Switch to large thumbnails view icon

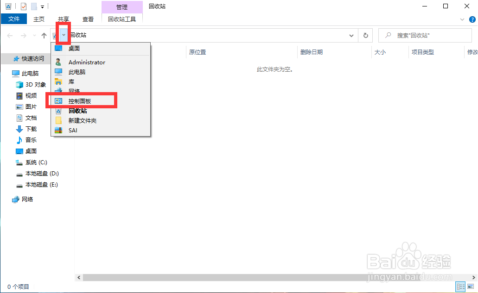471,287
